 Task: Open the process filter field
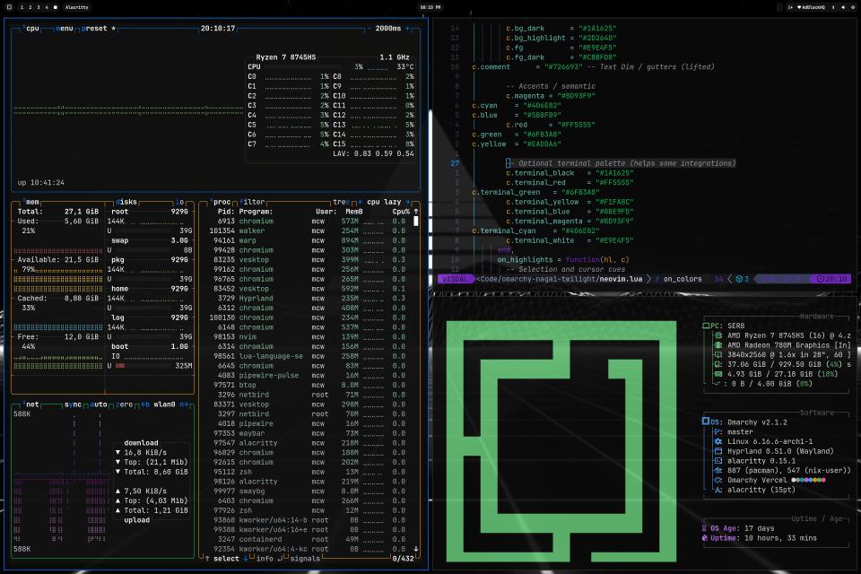[252, 202]
